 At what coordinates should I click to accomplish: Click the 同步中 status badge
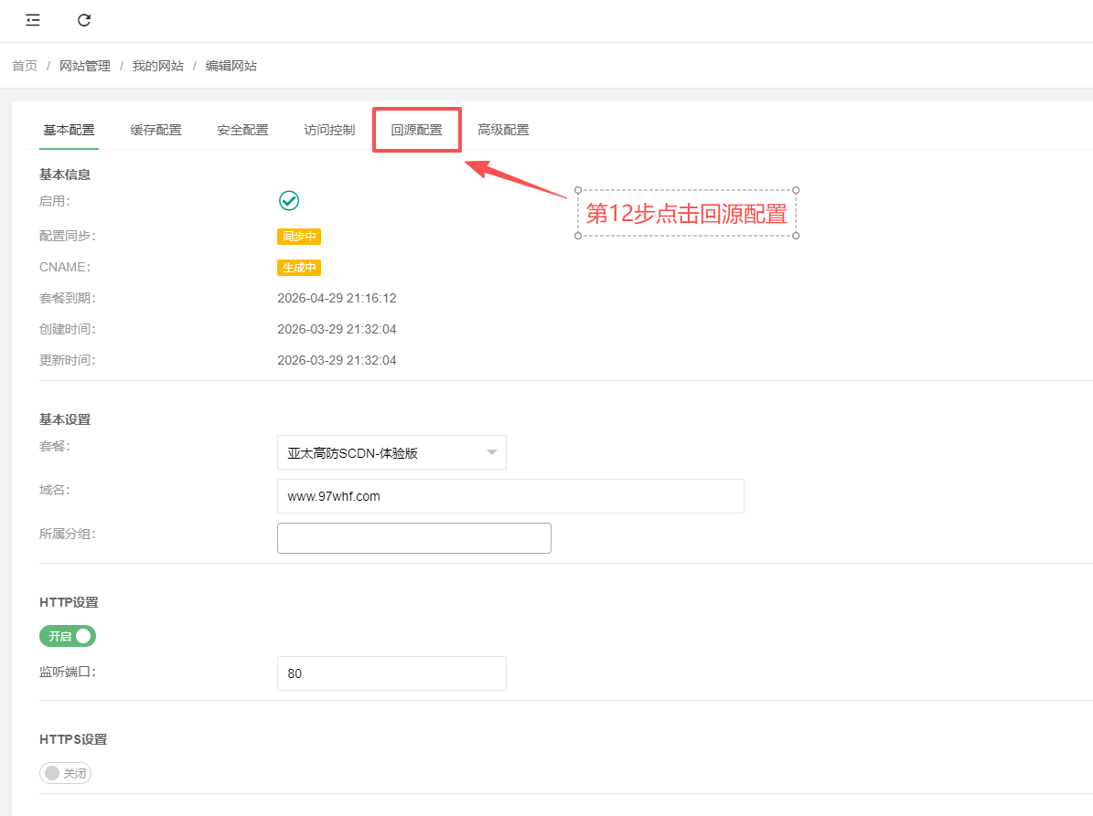pos(299,237)
